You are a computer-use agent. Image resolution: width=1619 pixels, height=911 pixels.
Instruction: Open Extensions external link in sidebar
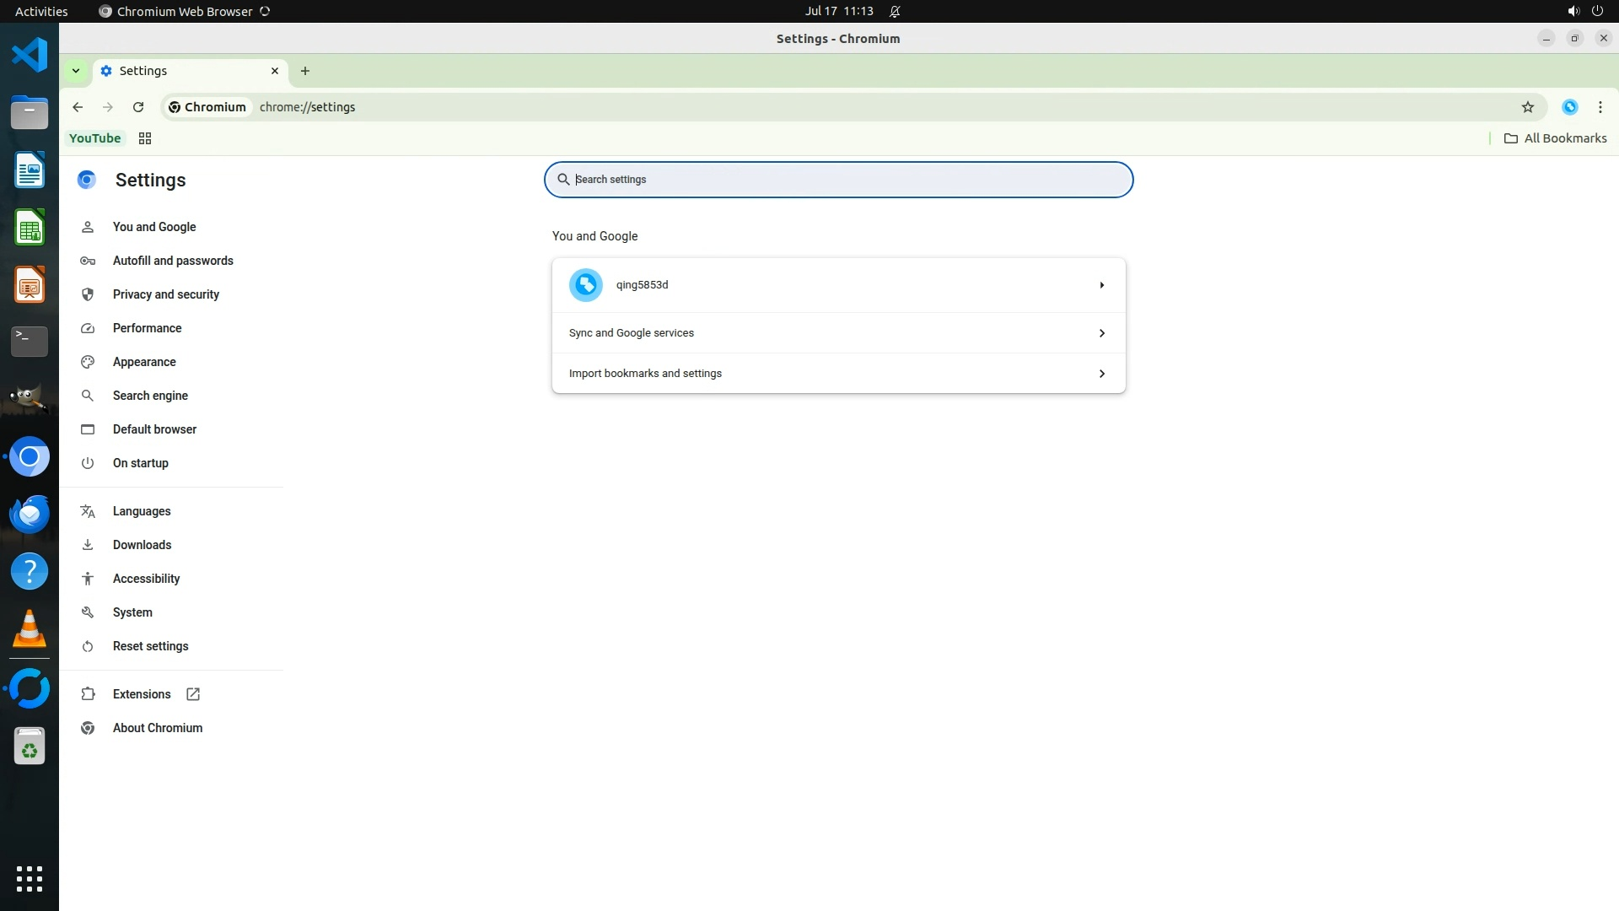(142, 694)
